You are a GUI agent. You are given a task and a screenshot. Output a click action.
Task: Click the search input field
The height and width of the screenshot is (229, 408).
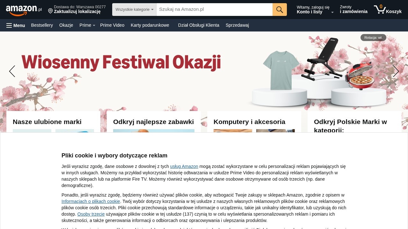[214, 10]
